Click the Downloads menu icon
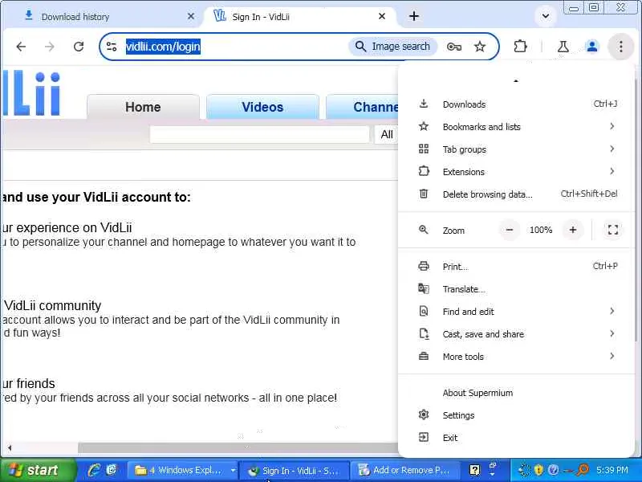 click(x=424, y=104)
